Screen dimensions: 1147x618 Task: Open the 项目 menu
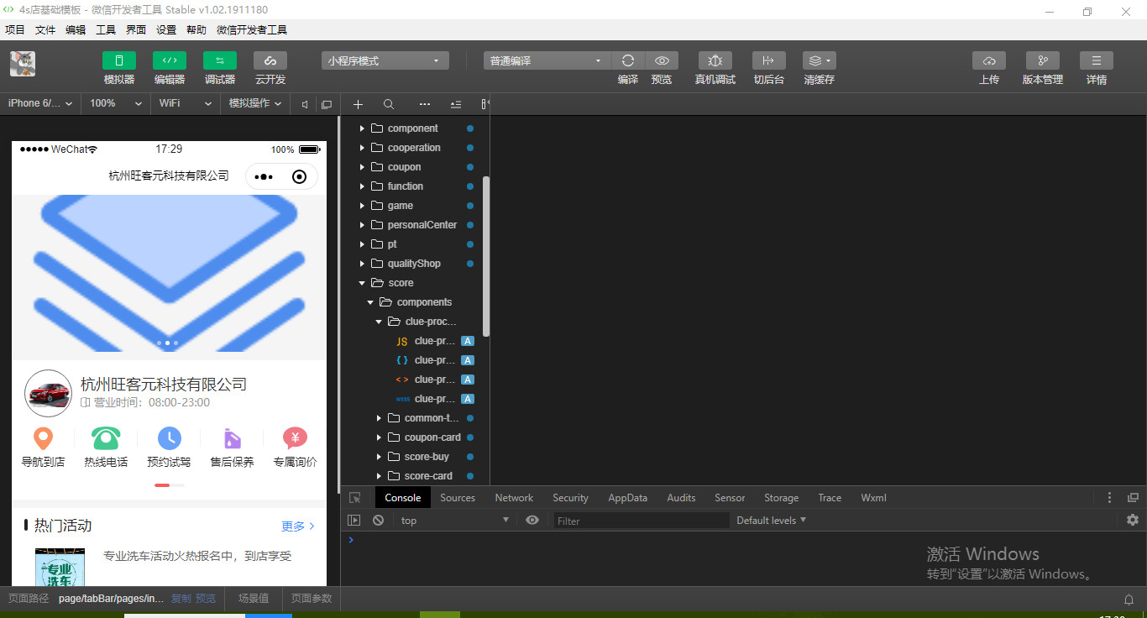(x=15, y=29)
